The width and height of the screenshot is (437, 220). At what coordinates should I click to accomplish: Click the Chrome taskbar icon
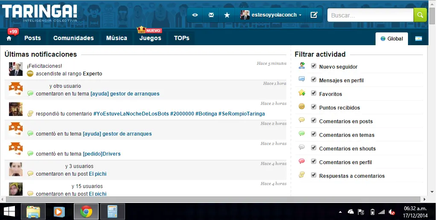click(86, 211)
